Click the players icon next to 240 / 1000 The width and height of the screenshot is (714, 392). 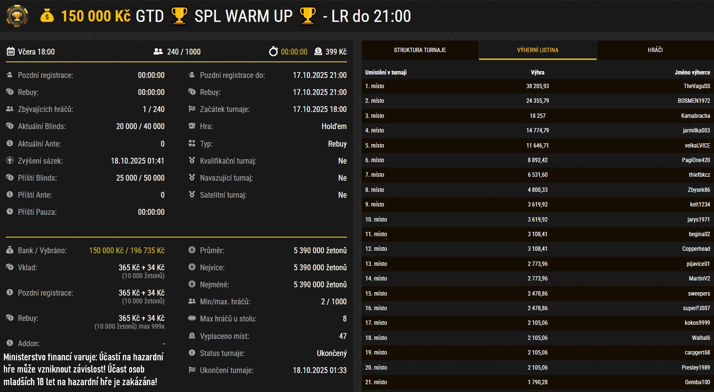click(x=158, y=52)
